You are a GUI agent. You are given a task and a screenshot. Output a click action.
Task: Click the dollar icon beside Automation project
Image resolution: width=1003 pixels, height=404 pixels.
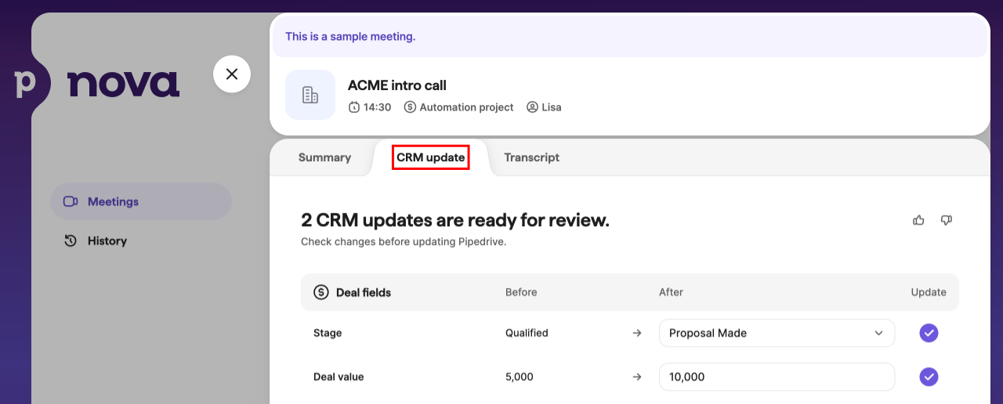pyautogui.click(x=410, y=107)
